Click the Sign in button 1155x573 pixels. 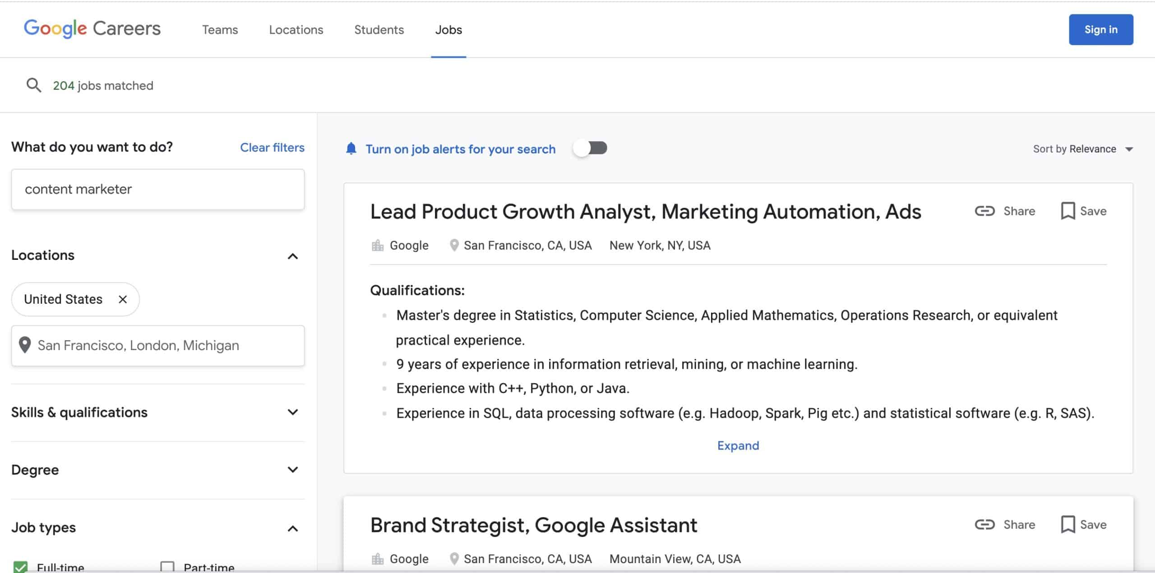pos(1101,29)
